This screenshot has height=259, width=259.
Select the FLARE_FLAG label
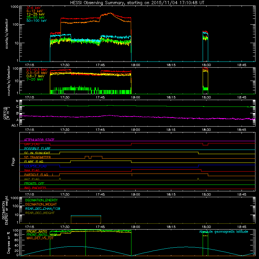[x=34, y=162]
